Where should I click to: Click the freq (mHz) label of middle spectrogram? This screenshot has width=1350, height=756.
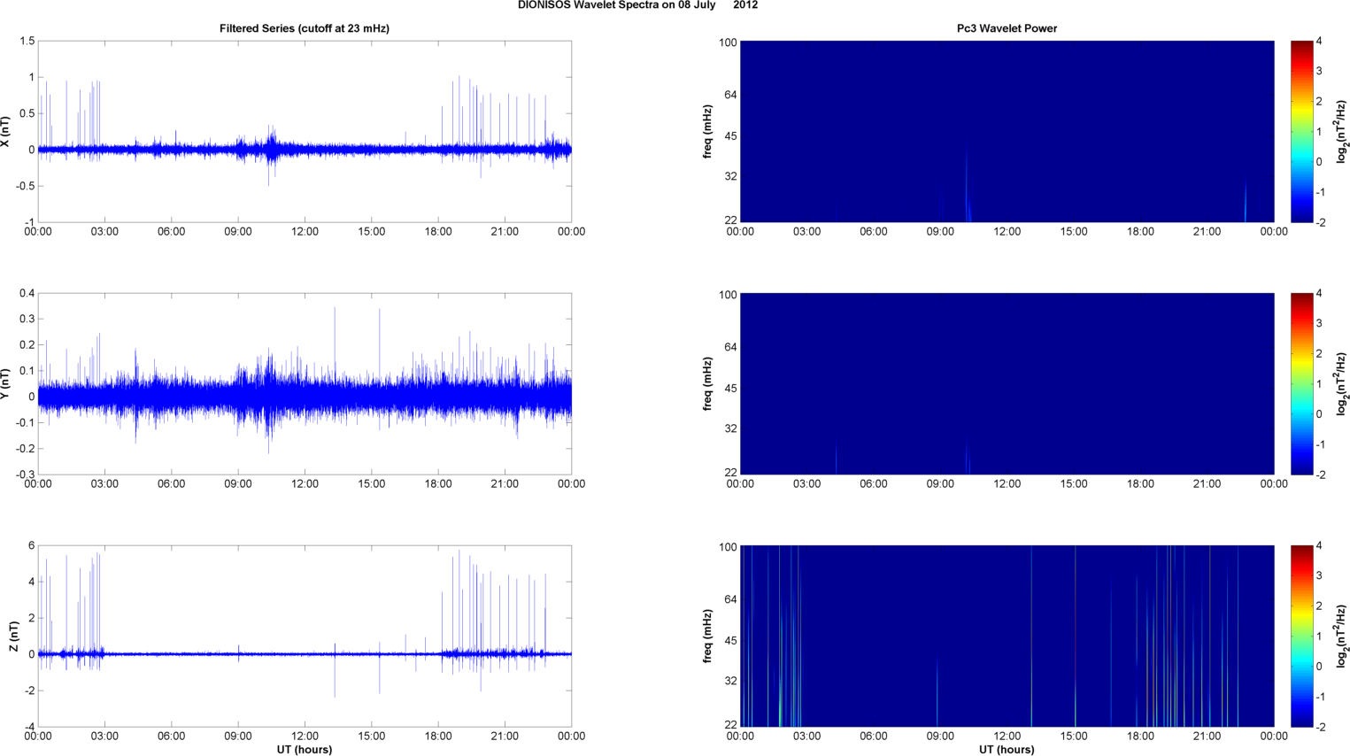click(x=708, y=384)
